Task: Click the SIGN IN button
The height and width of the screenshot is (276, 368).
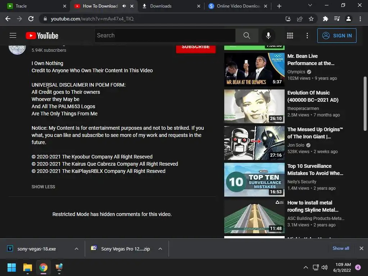Action: (337, 36)
